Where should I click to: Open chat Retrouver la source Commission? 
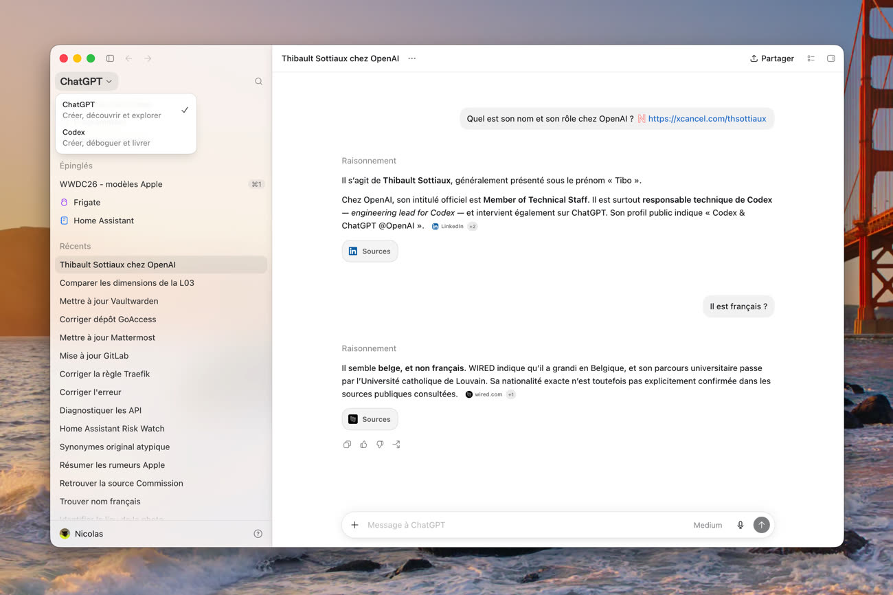coord(161,483)
